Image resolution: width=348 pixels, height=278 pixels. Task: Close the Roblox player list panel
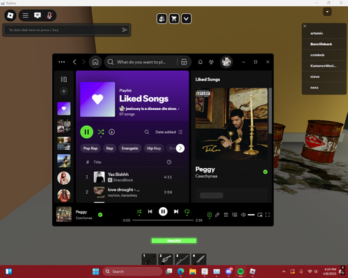coord(305,26)
